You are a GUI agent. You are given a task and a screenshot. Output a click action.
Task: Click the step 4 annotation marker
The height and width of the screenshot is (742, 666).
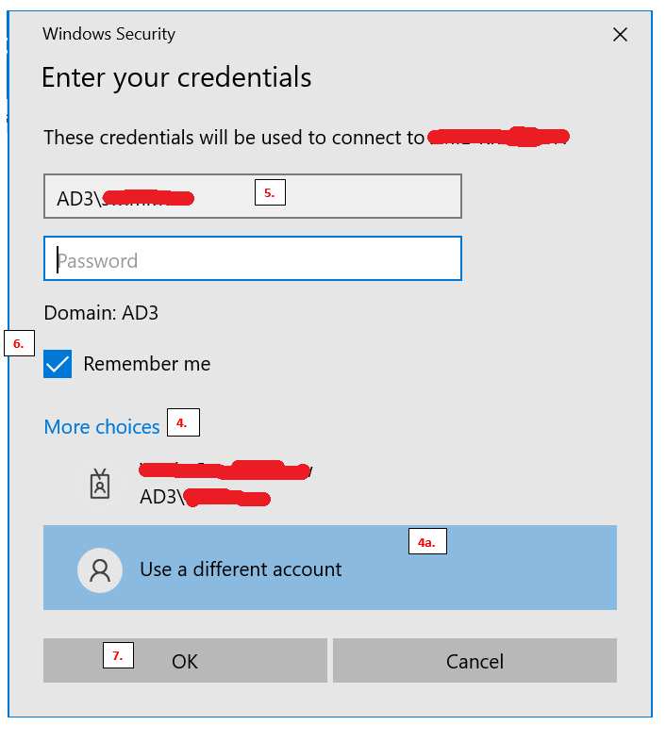[183, 422]
